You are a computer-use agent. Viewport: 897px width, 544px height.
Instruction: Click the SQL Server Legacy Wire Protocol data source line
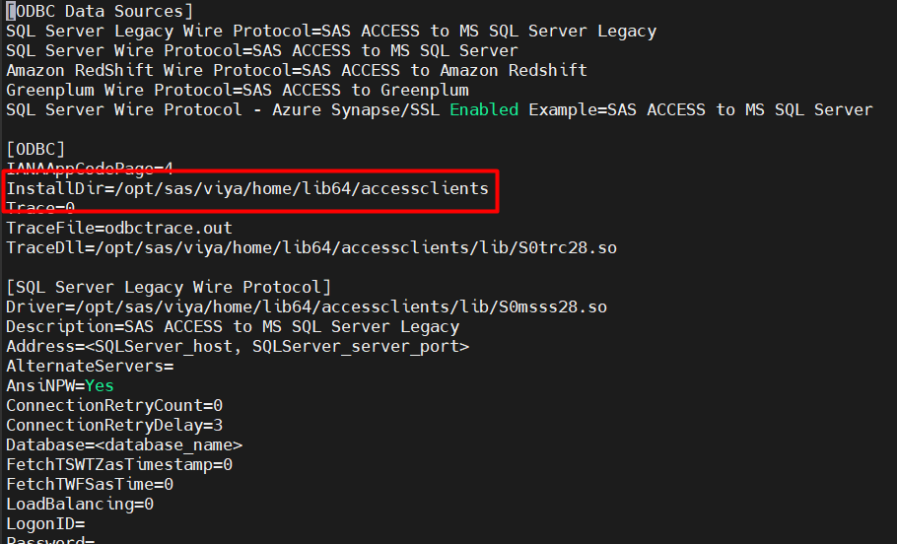[x=331, y=31]
